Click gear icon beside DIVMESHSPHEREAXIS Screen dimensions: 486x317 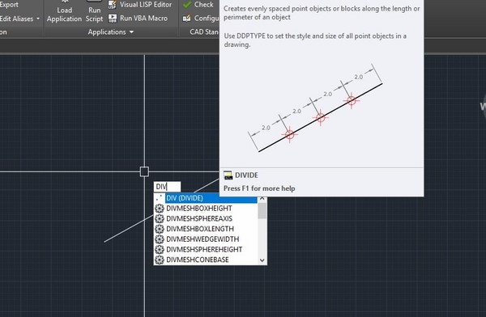[160, 218]
